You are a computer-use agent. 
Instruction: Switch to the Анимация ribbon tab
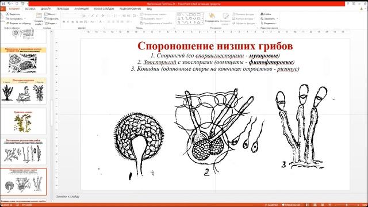click(x=82, y=9)
